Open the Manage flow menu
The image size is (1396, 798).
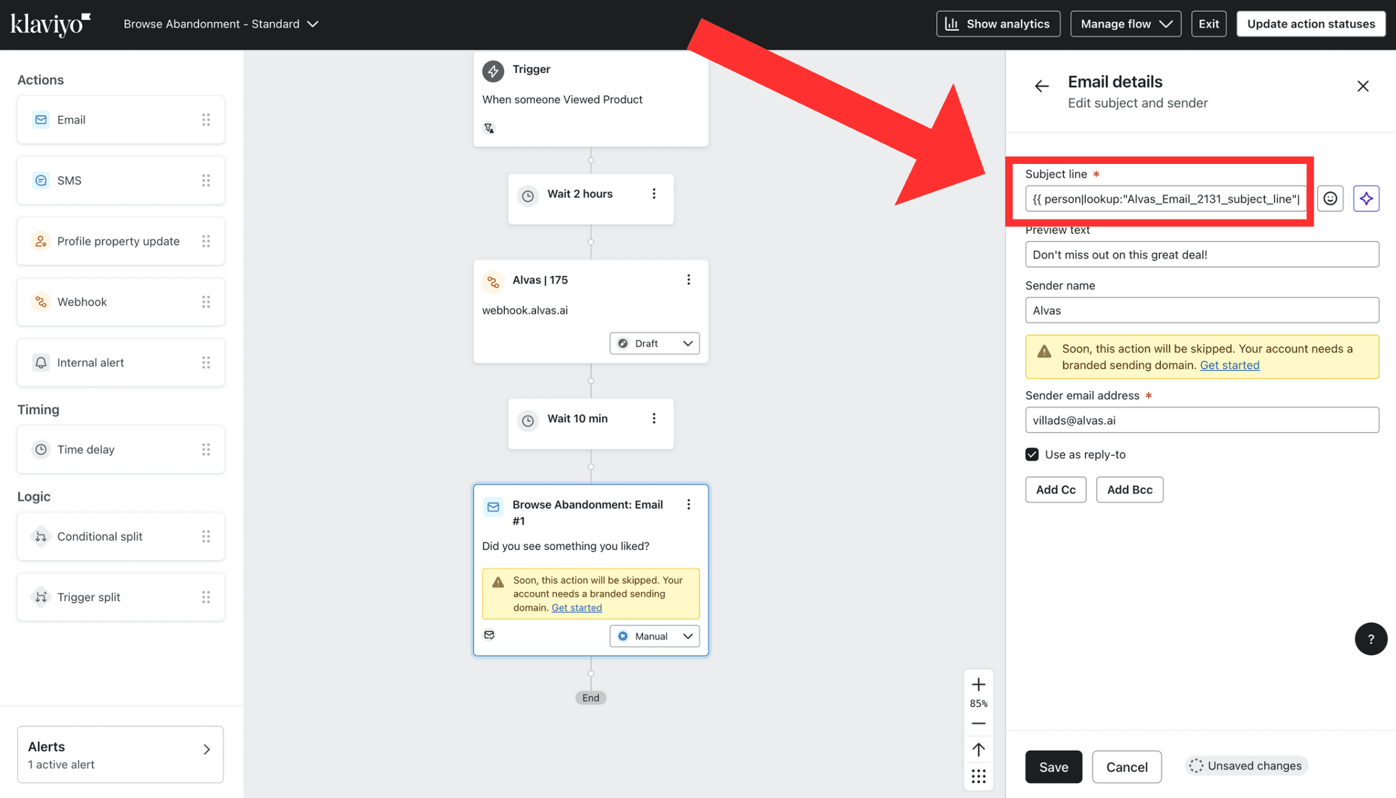(x=1125, y=24)
